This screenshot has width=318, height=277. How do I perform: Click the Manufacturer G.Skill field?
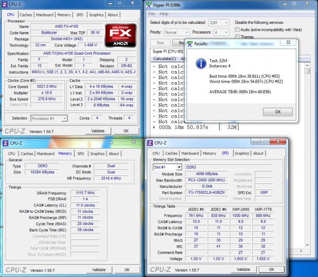(x=206, y=186)
